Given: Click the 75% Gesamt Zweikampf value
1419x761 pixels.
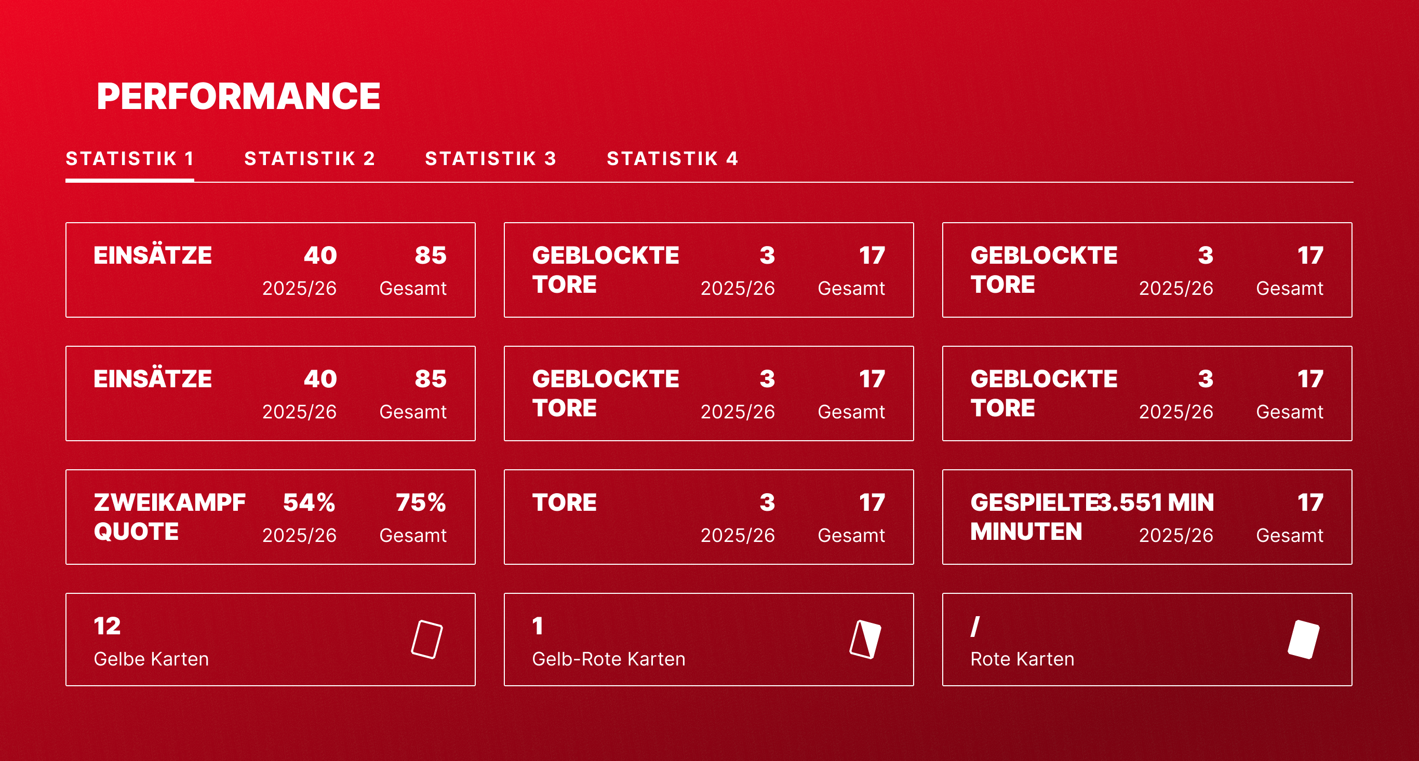Looking at the screenshot, I should (x=421, y=502).
